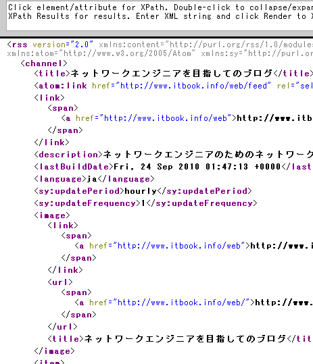Select the opening sy:updatePeriod tag
Image resolution: width=313 pixels, height=364 pixels.
[79, 191]
